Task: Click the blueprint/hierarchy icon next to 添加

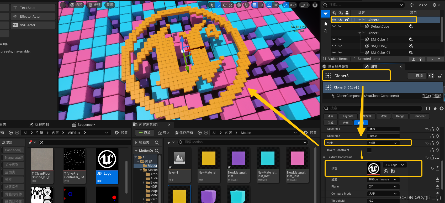Action: (431, 76)
